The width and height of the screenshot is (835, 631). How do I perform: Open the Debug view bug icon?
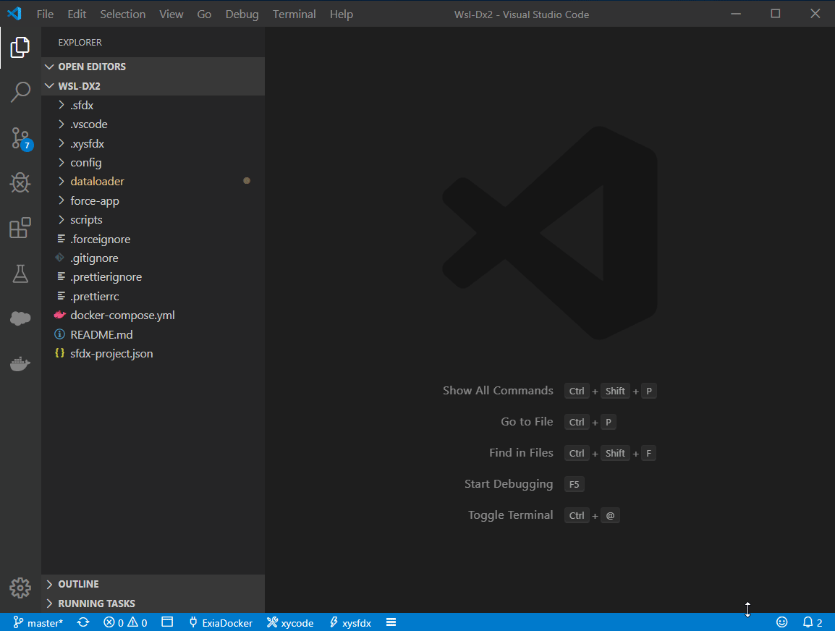click(x=20, y=182)
